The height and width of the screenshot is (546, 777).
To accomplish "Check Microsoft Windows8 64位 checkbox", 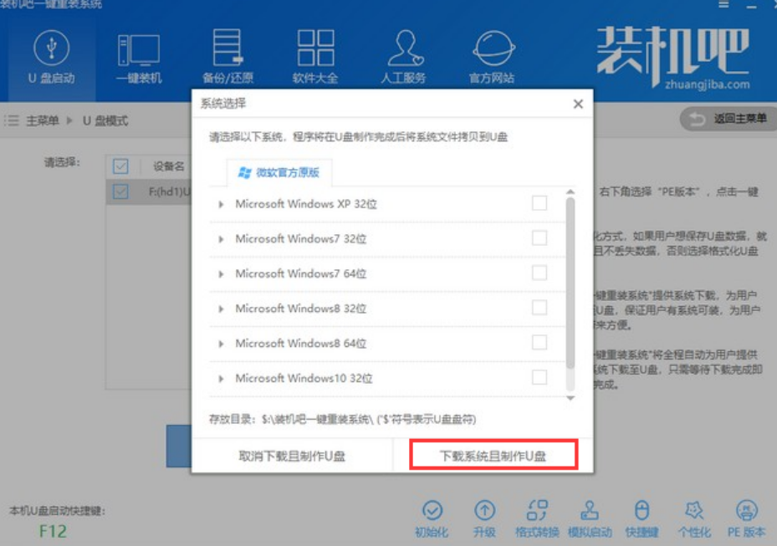I will [x=539, y=342].
